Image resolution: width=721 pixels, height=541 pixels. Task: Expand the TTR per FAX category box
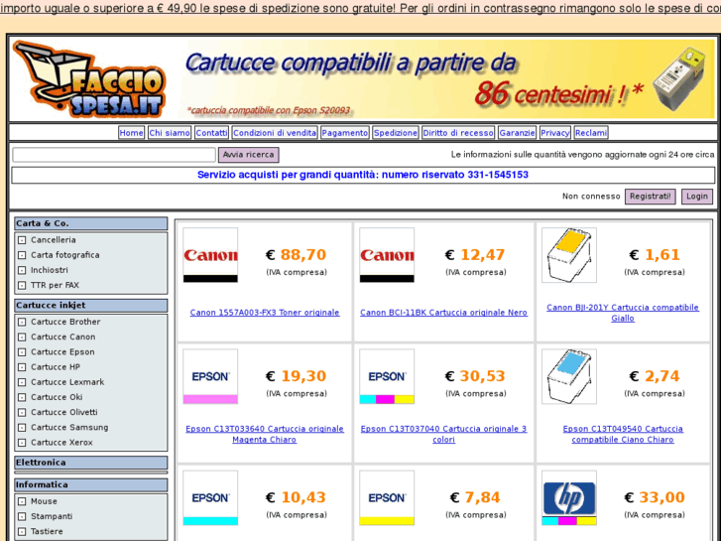click(22, 286)
